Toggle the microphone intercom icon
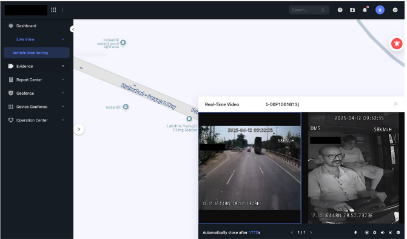Image resolution: width=407 pixels, height=239 pixels. point(355,232)
